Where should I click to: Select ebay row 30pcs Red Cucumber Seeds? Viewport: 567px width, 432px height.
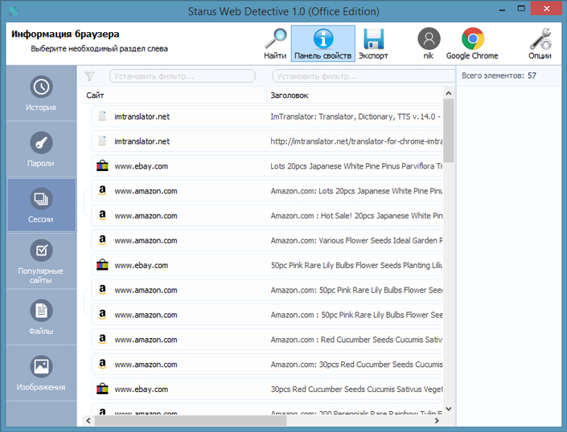click(267, 389)
